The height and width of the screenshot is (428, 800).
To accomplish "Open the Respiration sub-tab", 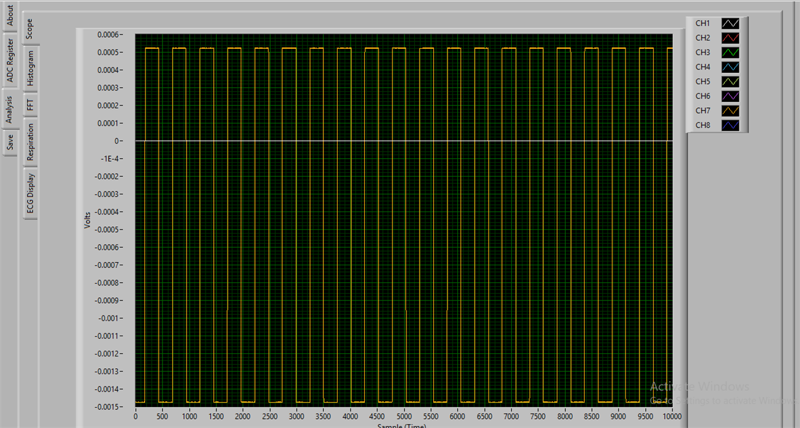I will 31,142.
